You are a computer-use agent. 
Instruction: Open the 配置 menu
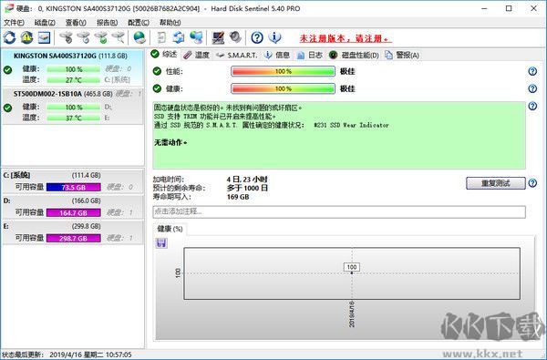[x=139, y=23]
